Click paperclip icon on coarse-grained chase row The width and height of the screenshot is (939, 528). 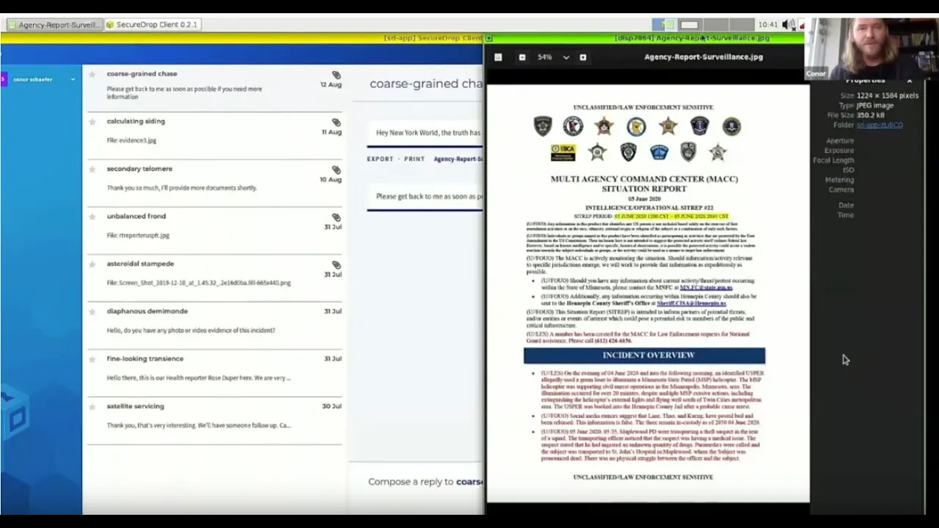pyautogui.click(x=336, y=75)
